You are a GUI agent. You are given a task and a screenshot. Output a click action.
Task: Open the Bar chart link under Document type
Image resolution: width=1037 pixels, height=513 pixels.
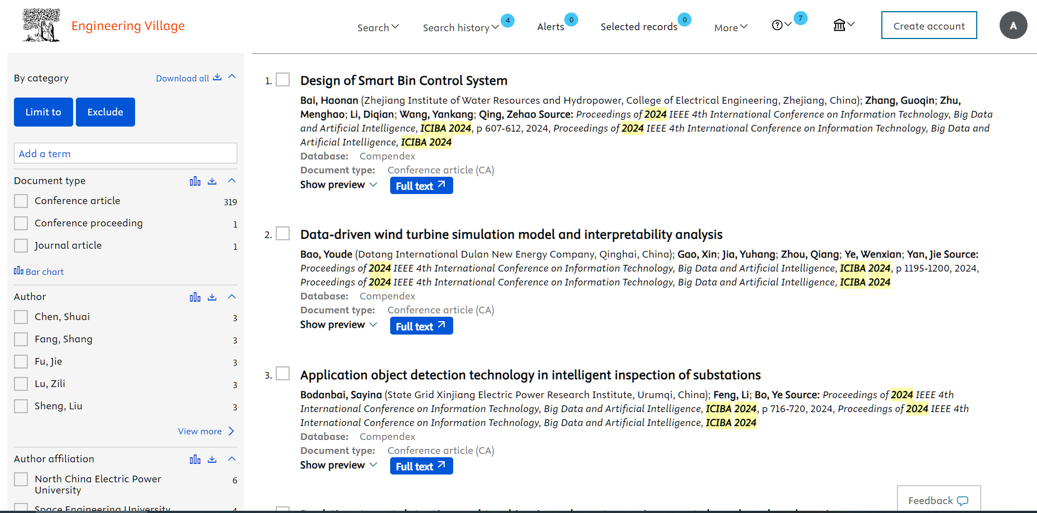39,272
